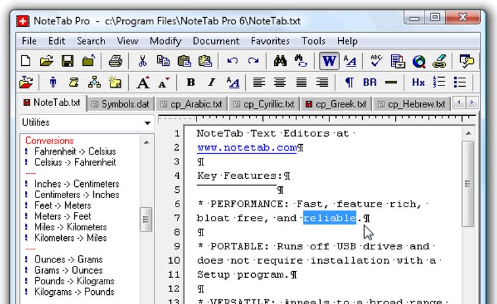Click the binoculars Find icon
Viewport: 497px width, 304px height.
tap(279, 62)
